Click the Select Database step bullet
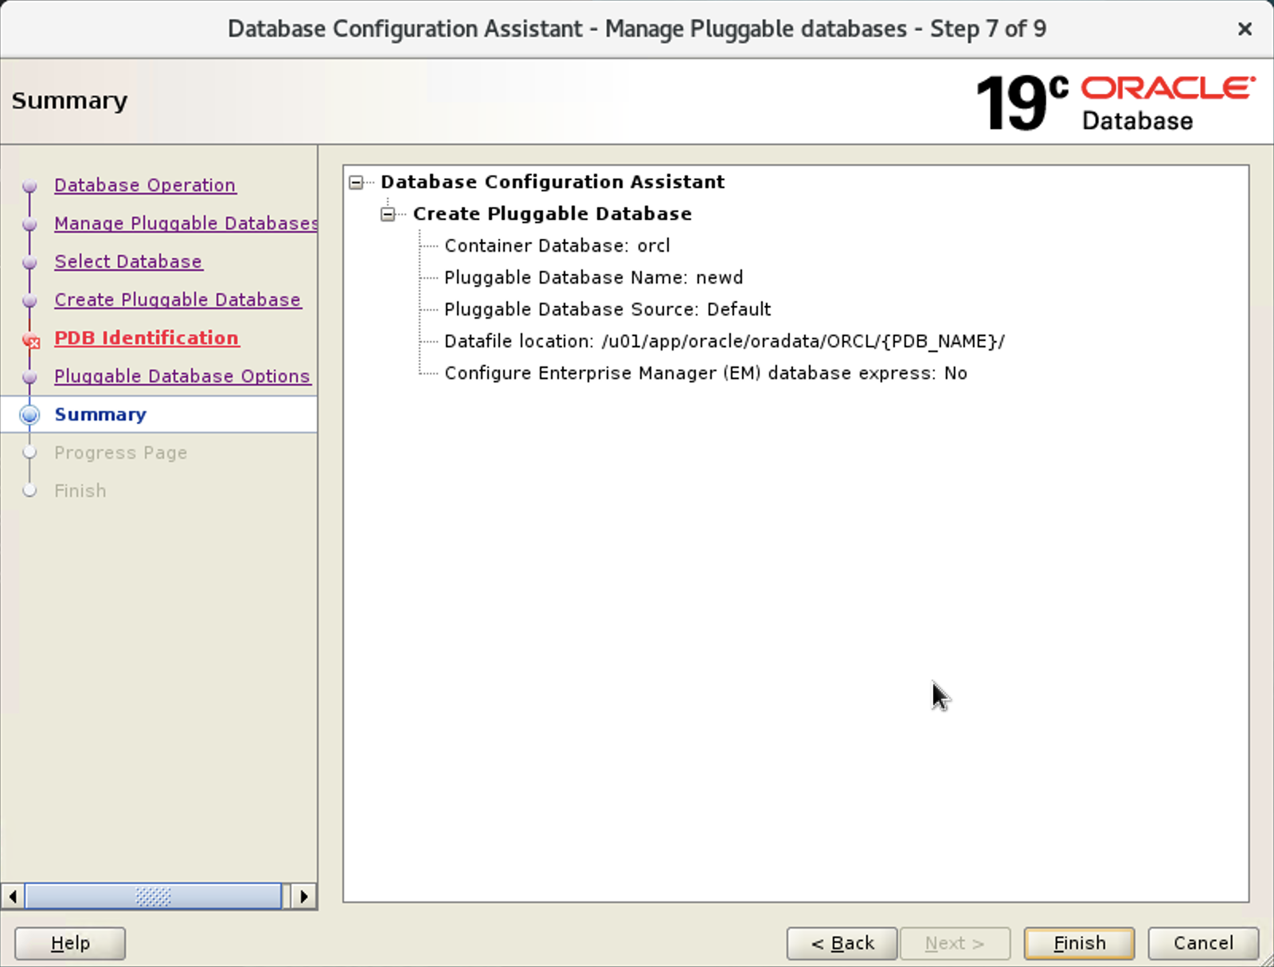1274x967 pixels. (x=30, y=263)
